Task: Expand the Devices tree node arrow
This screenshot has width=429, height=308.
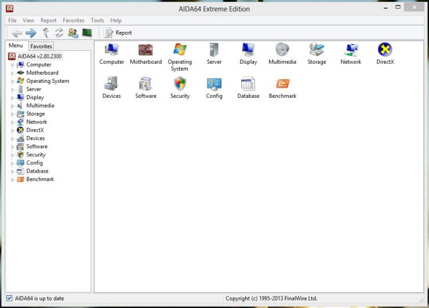Action: click(x=12, y=139)
